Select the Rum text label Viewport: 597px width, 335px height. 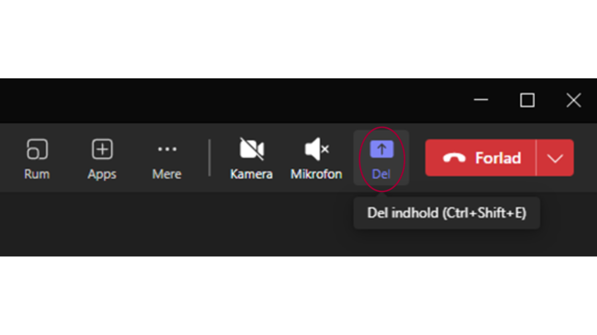37,174
